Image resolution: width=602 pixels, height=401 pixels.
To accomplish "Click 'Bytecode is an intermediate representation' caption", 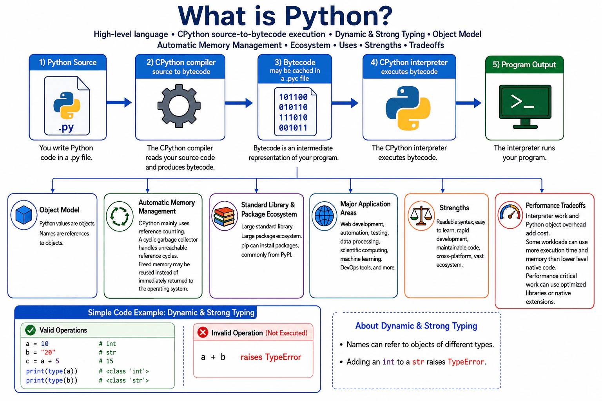I will tap(294, 153).
